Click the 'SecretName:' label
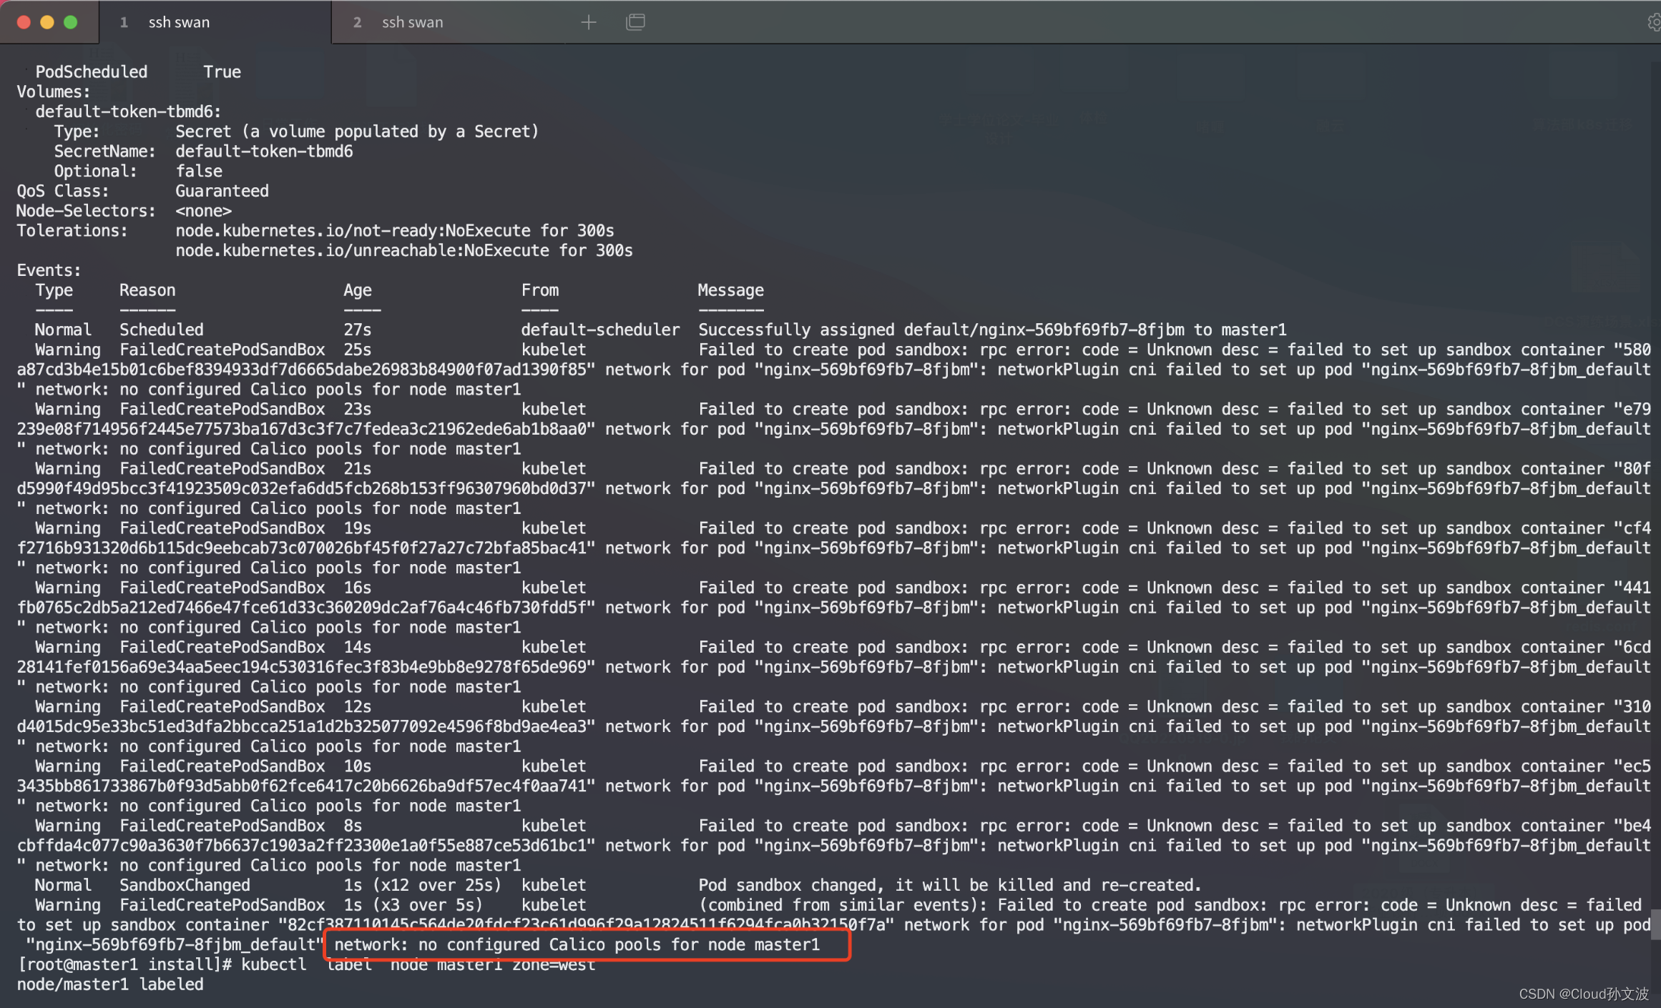 click(x=104, y=152)
